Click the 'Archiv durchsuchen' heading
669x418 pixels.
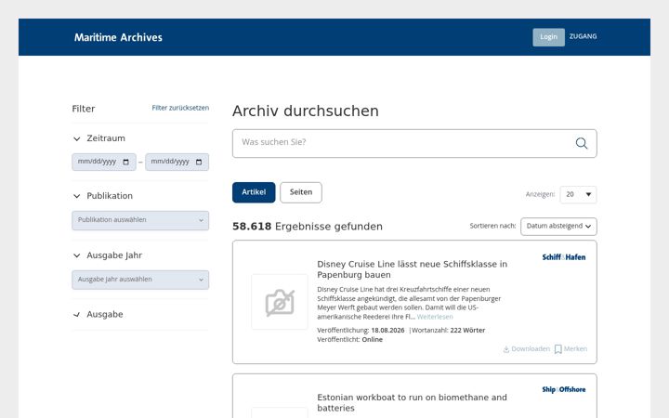pos(306,111)
